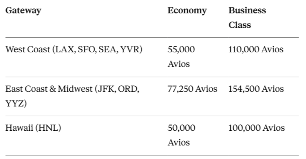
Task: Click East Coast & Midwest gateway cell
Action: click(x=72, y=96)
